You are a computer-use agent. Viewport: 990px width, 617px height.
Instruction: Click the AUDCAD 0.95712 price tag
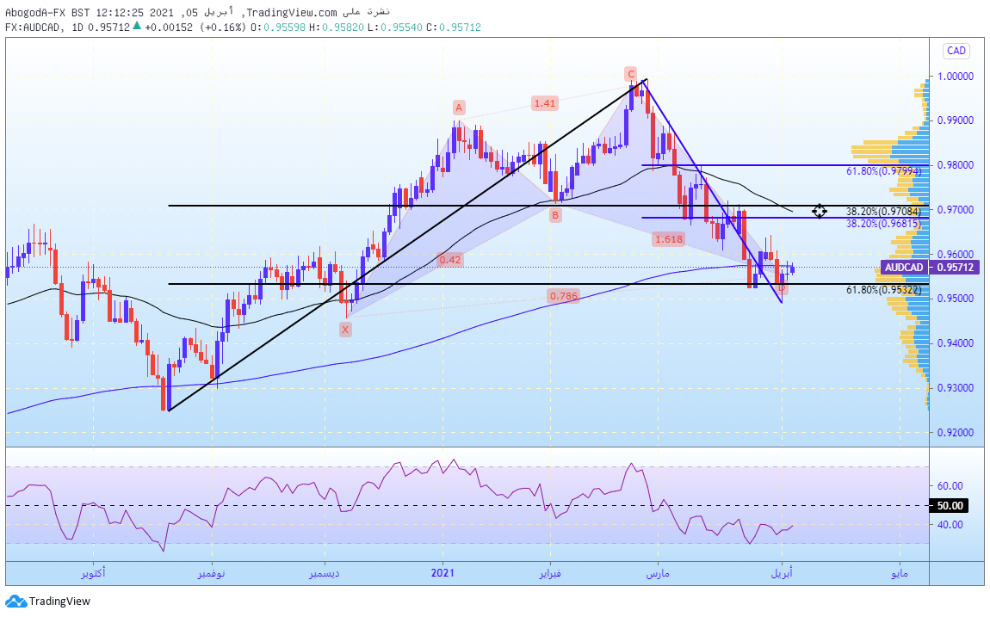point(930,268)
